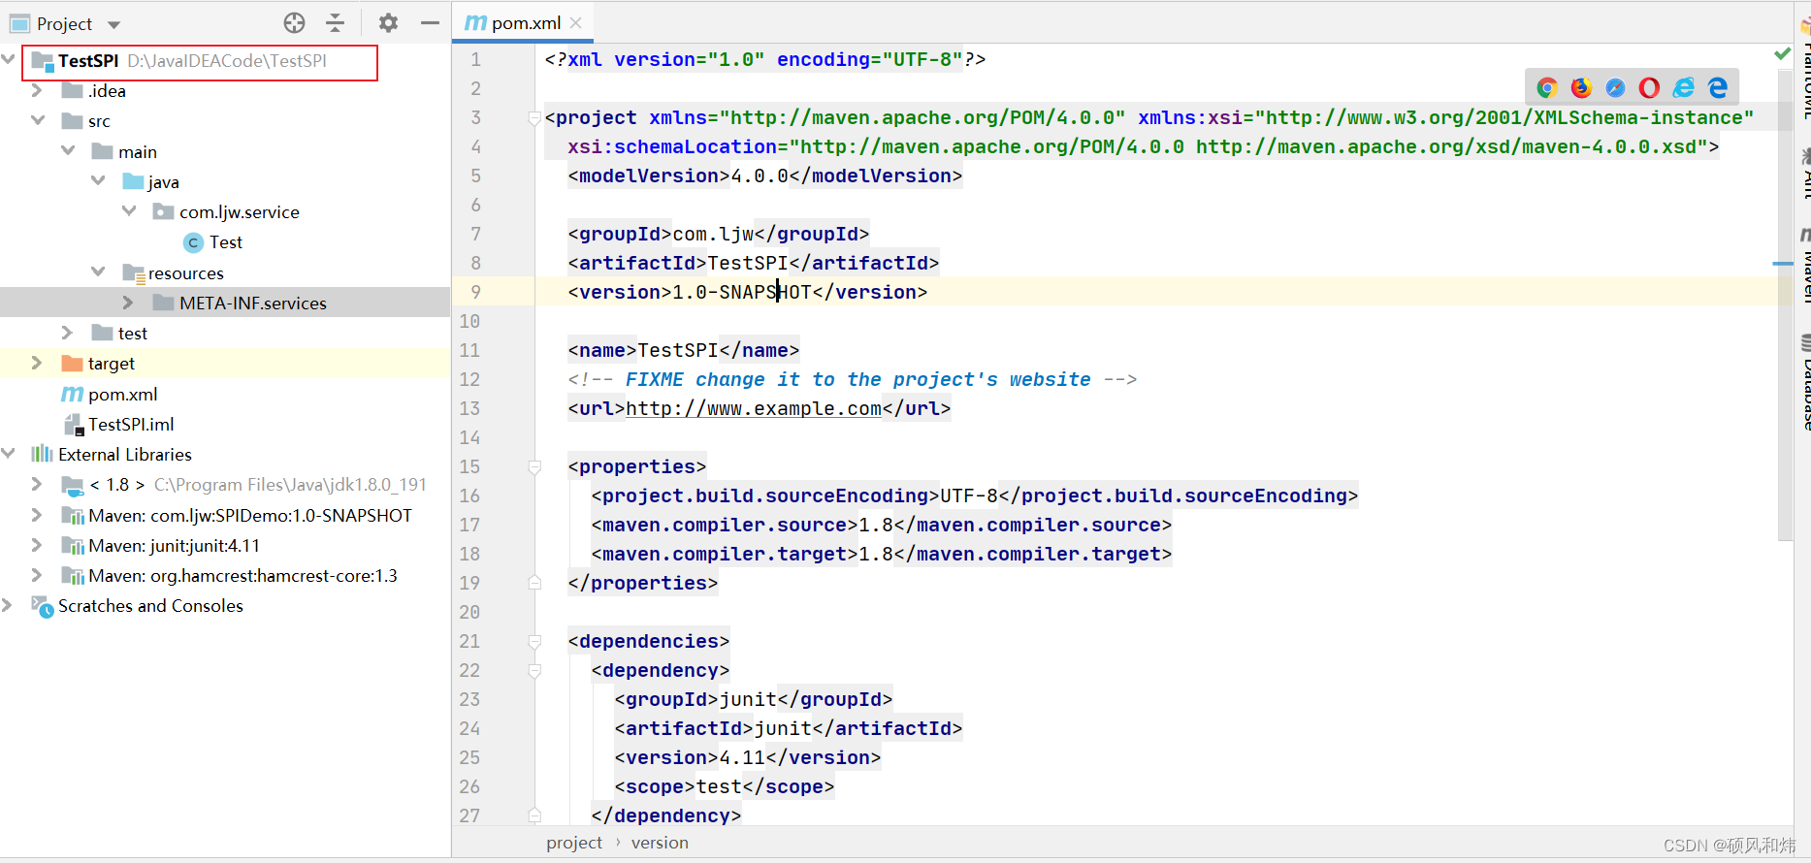Click line number 9 in gutter
Viewport: 1811px width, 863px height.
[x=475, y=292]
